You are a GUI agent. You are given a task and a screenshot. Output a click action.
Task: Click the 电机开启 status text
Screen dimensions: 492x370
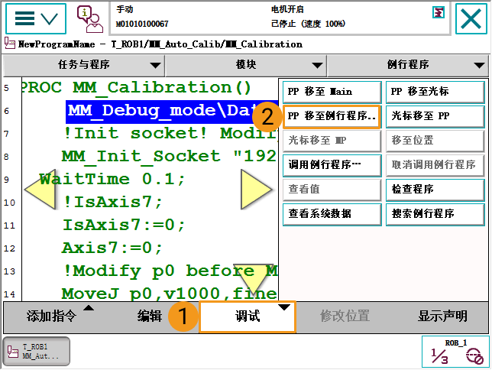click(x=287, y=9)
